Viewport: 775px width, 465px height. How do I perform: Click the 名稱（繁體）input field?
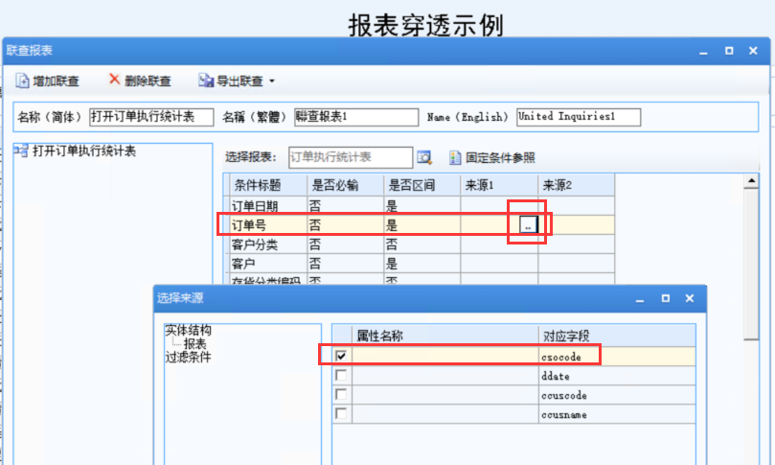(356, 117)
